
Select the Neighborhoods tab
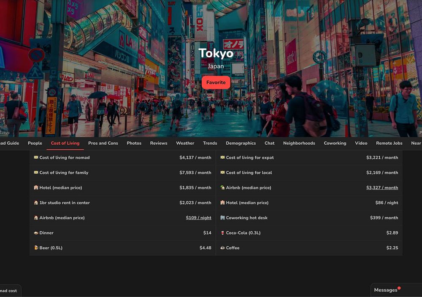click(299, 143)
